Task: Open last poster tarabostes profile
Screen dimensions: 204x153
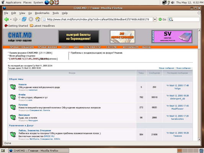Action: pos(177,119)
